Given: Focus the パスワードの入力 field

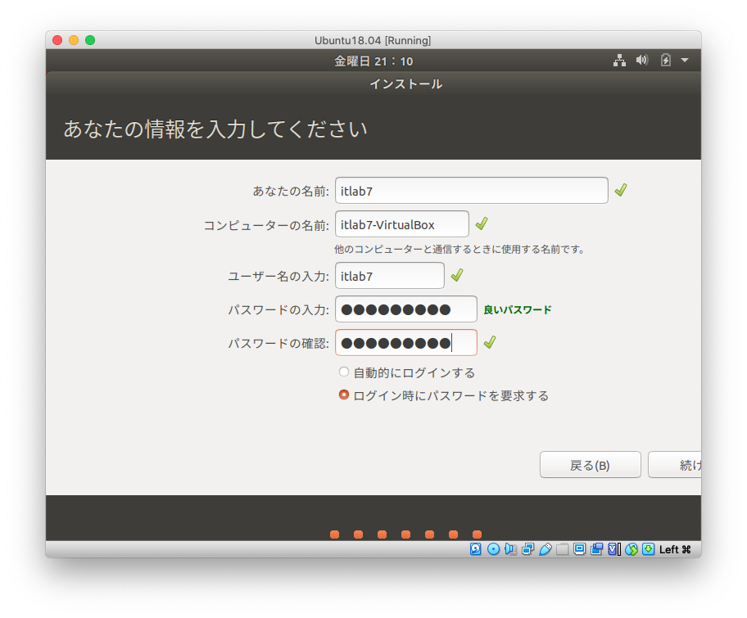Looking at the screenshot, I should [x=406, y=309].
